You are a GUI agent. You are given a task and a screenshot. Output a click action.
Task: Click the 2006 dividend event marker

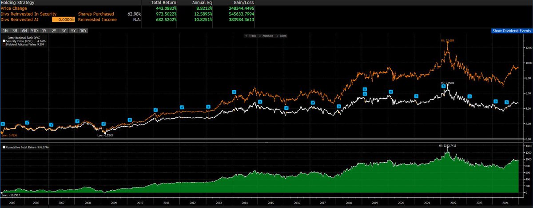pyautogui.click(x=27, y=122)
